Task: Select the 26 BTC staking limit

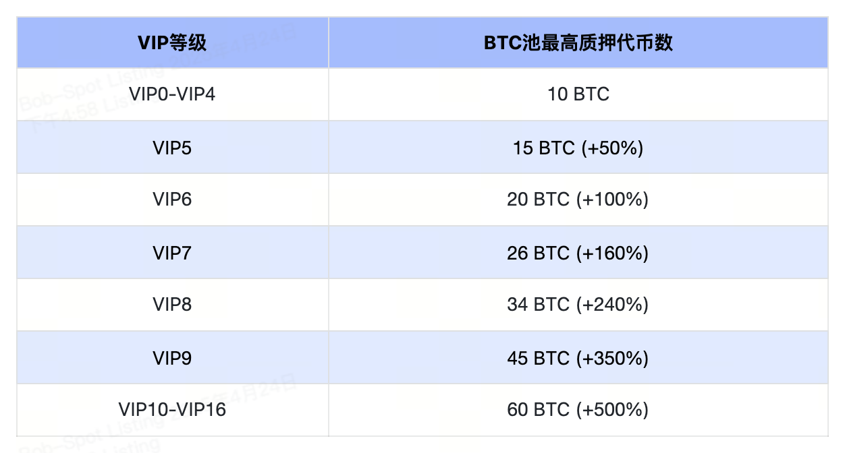Action: [x=539, y=253]
